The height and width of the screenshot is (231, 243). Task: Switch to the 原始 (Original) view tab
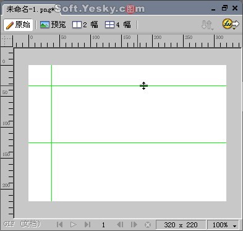[x=18, y=25]
